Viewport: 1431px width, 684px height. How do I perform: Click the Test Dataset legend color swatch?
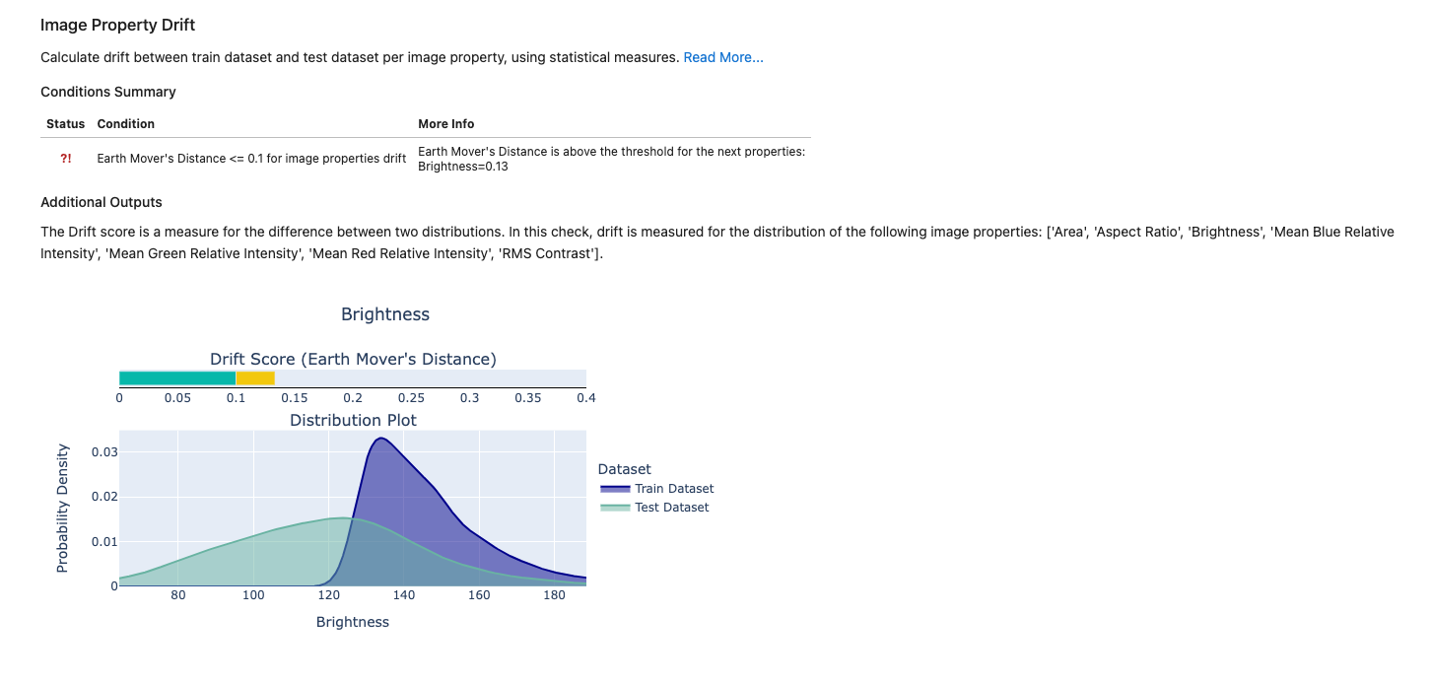click(615, 508)
